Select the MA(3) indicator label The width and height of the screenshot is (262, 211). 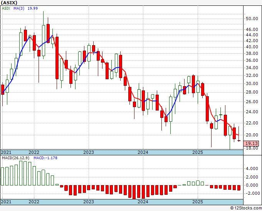(x=19, y=8)
